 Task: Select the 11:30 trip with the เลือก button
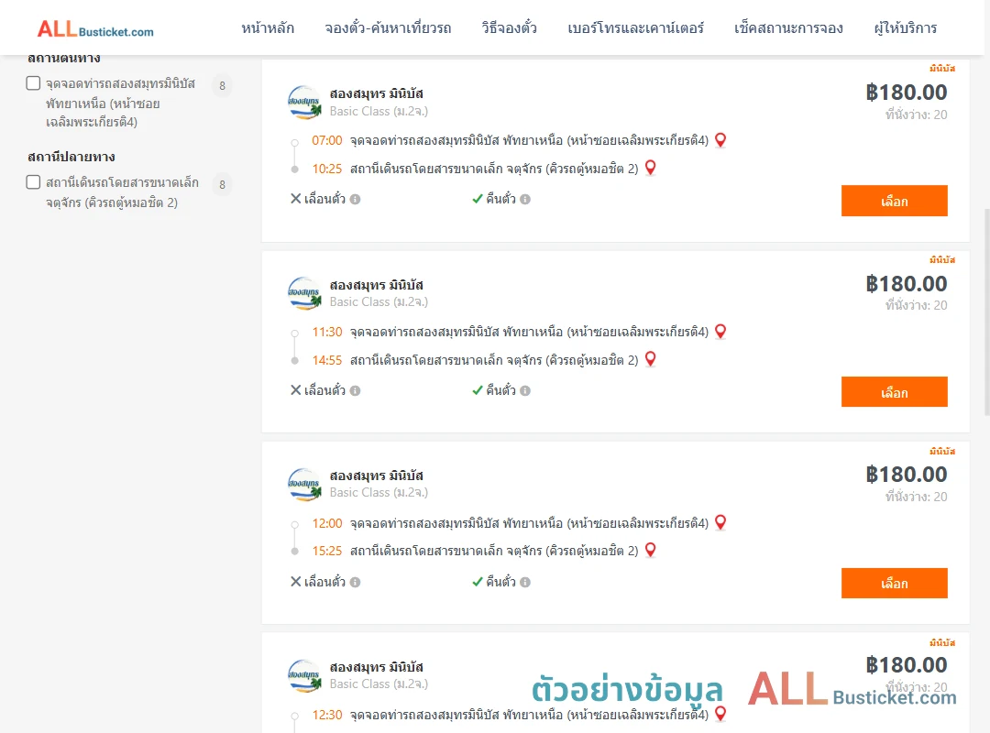[894, 392]
